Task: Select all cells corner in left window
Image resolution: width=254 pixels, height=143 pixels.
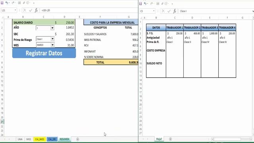Action: coord(2,17)
